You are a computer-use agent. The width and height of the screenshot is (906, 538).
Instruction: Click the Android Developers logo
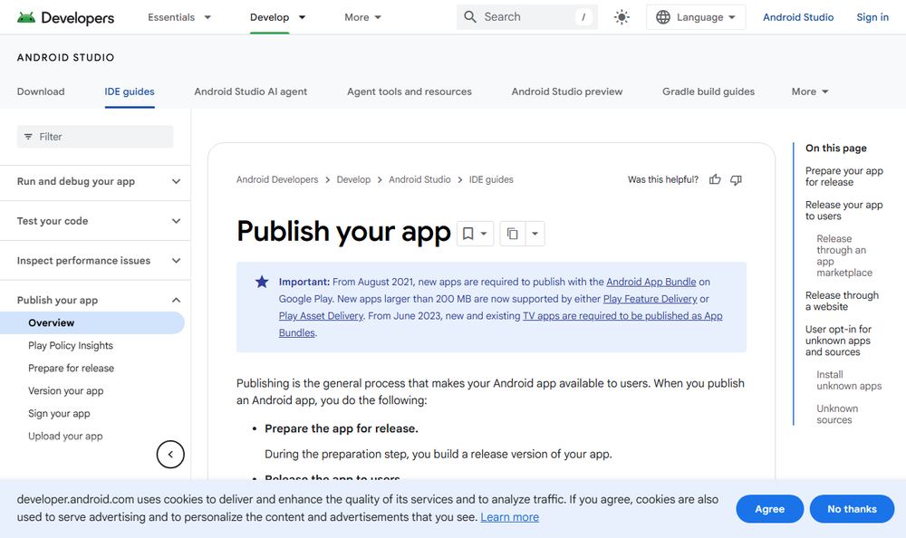[x=65, y=17]
